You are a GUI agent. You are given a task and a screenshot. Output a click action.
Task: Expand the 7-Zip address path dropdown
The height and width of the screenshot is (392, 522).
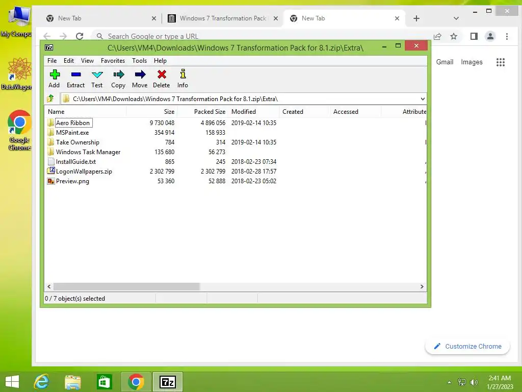tap(423, 99)
